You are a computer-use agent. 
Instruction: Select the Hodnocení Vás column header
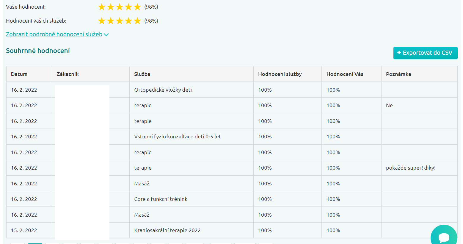tap(345, 74)
